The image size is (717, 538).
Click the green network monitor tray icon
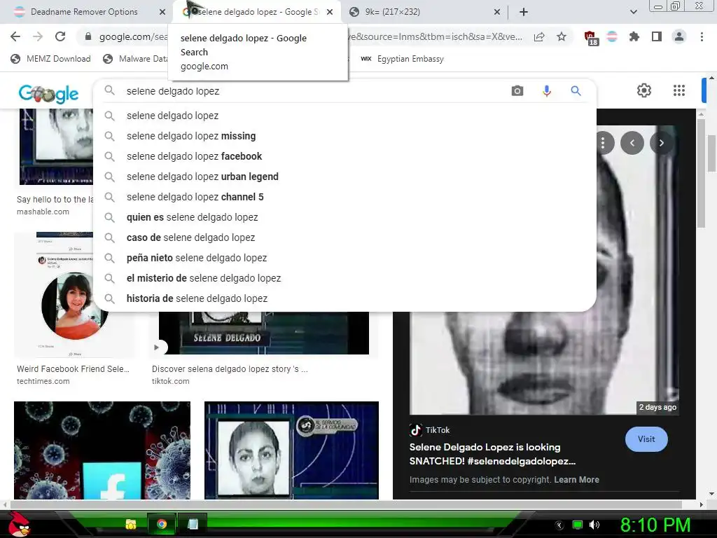click(x=578, y=525)
